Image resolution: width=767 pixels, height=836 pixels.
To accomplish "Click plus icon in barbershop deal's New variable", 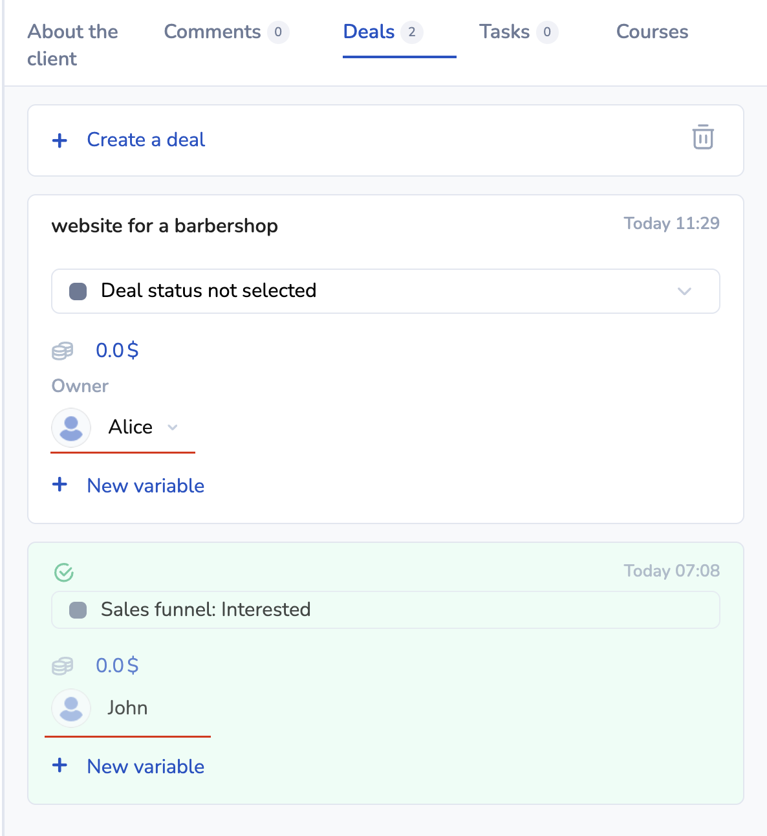I will pyautogui.click(x=59, y=485).
